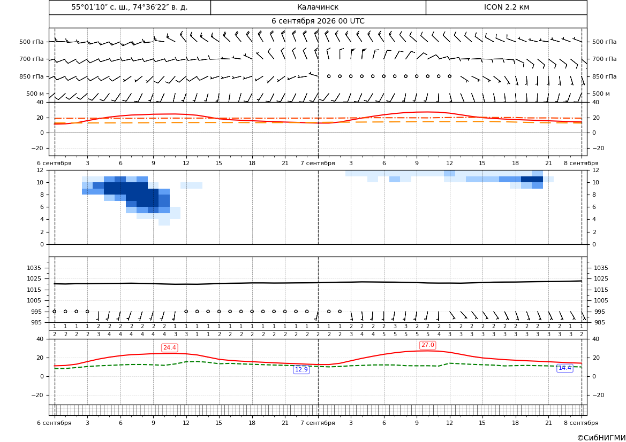The height and width of the screenshot is (442, 626).
Task: Click the 985 pressure right axis tick
Action: click(599, 322)
